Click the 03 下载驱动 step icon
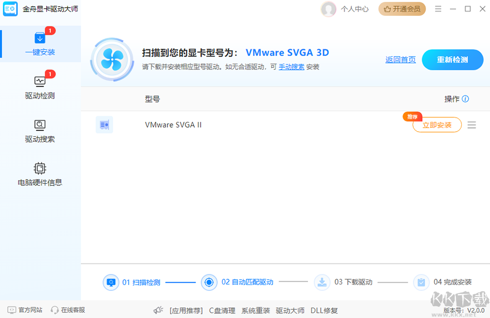This screenshot has width=490, height=318. point(322,282)
